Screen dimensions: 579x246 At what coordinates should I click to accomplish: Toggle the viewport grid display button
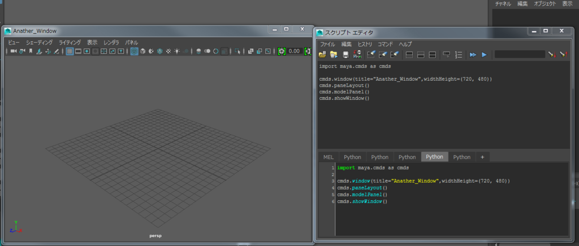[x=70, y=51]
